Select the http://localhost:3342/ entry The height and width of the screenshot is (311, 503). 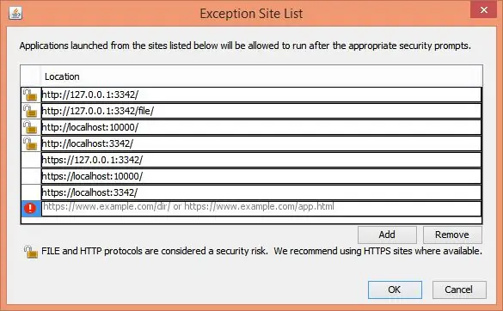point(261,144)
